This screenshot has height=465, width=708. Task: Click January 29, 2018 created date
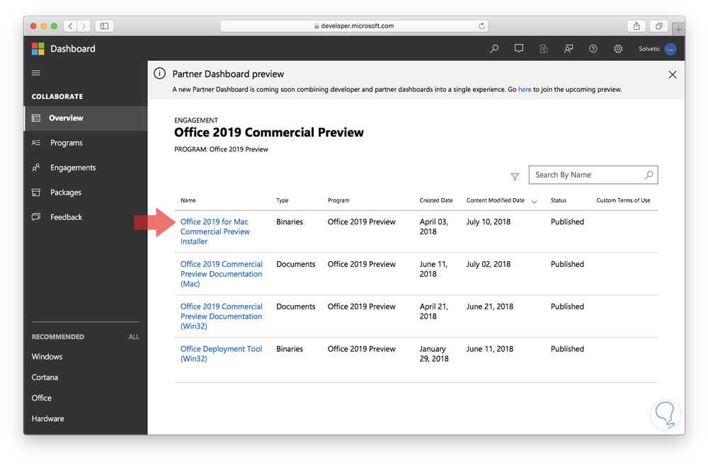coord(434,354)
